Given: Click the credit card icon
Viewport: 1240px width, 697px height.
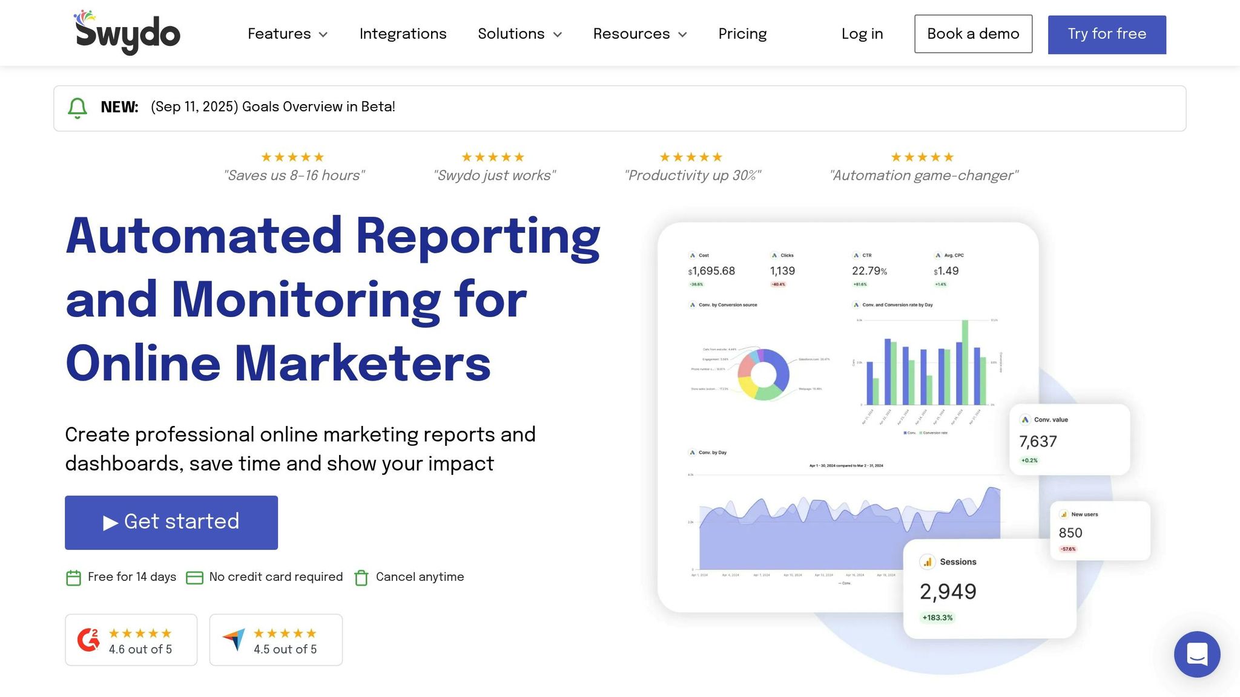Looking at the screenshot, I should [x=194, y=578].
